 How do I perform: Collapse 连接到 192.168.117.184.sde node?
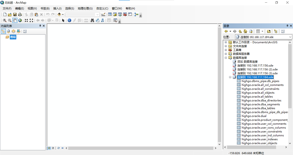pos(230,77)
